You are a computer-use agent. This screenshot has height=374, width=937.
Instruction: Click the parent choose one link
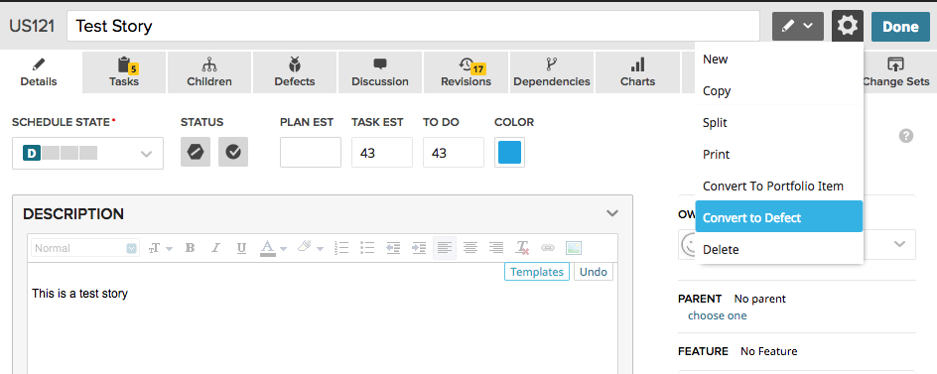[717, 315]
